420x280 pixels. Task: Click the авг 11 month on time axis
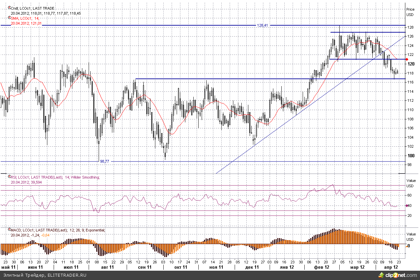(x=107, y=267)
